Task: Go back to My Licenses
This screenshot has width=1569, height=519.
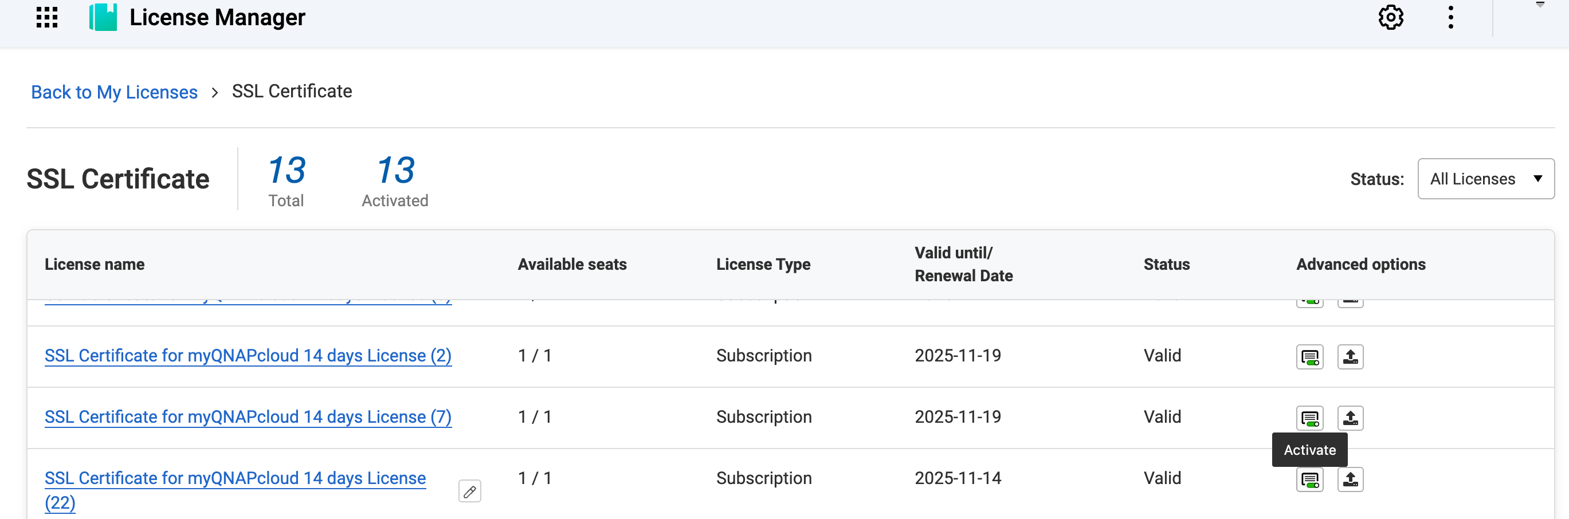Action: (x=114, y=92)
